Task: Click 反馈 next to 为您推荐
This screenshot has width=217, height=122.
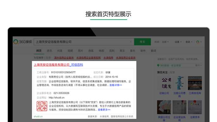Action: 49,58
